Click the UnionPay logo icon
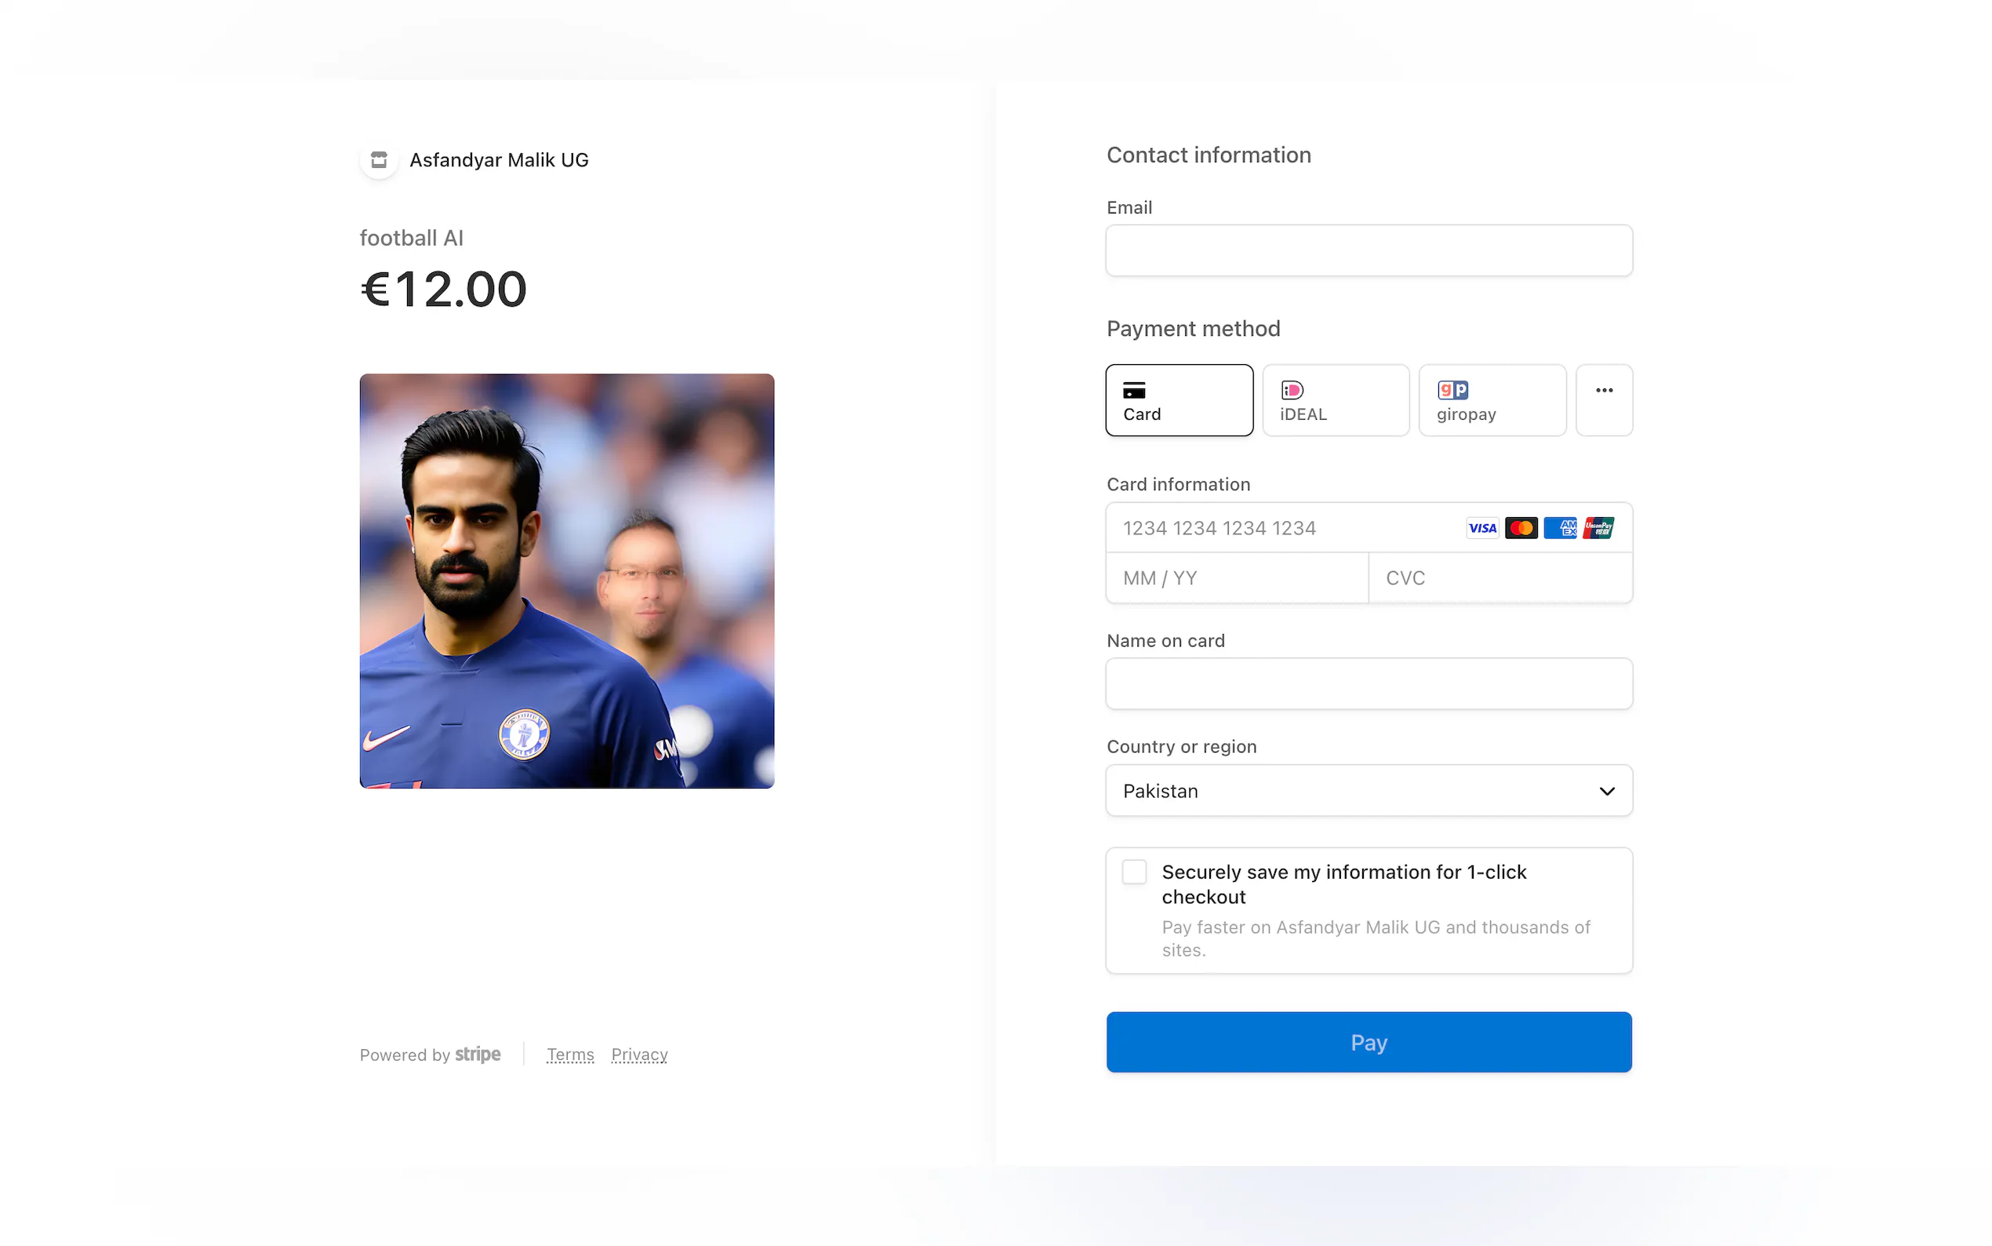The height and width of the screenshot is (1246, 1992). (x=1598, y=528)
